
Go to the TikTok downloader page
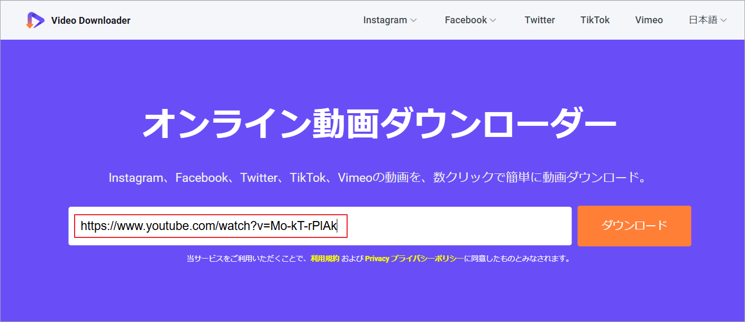coord(595,20)
